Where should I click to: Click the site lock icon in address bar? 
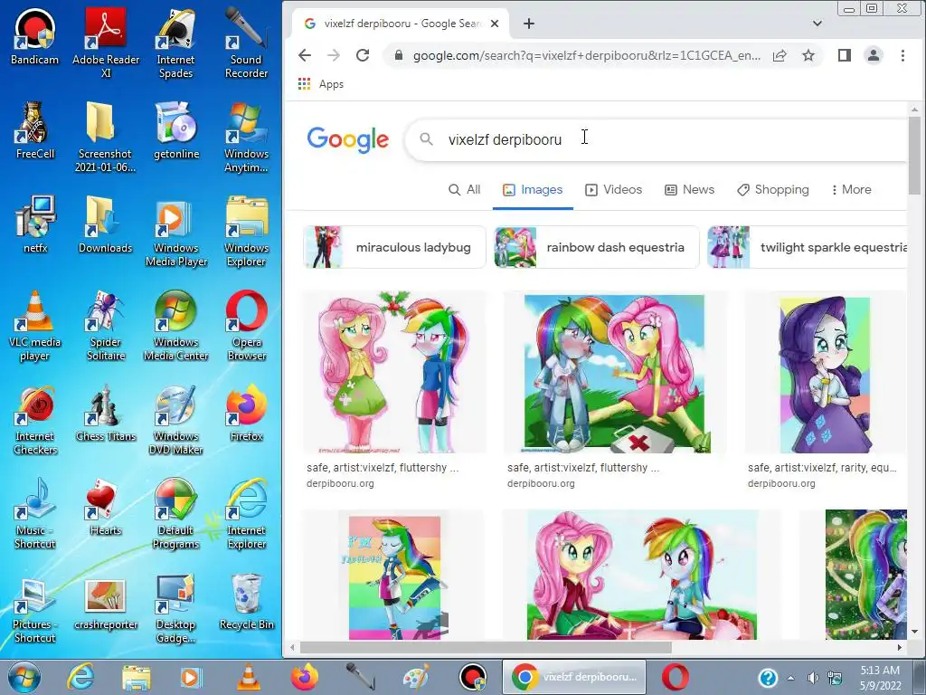click(x=399, y=55)
